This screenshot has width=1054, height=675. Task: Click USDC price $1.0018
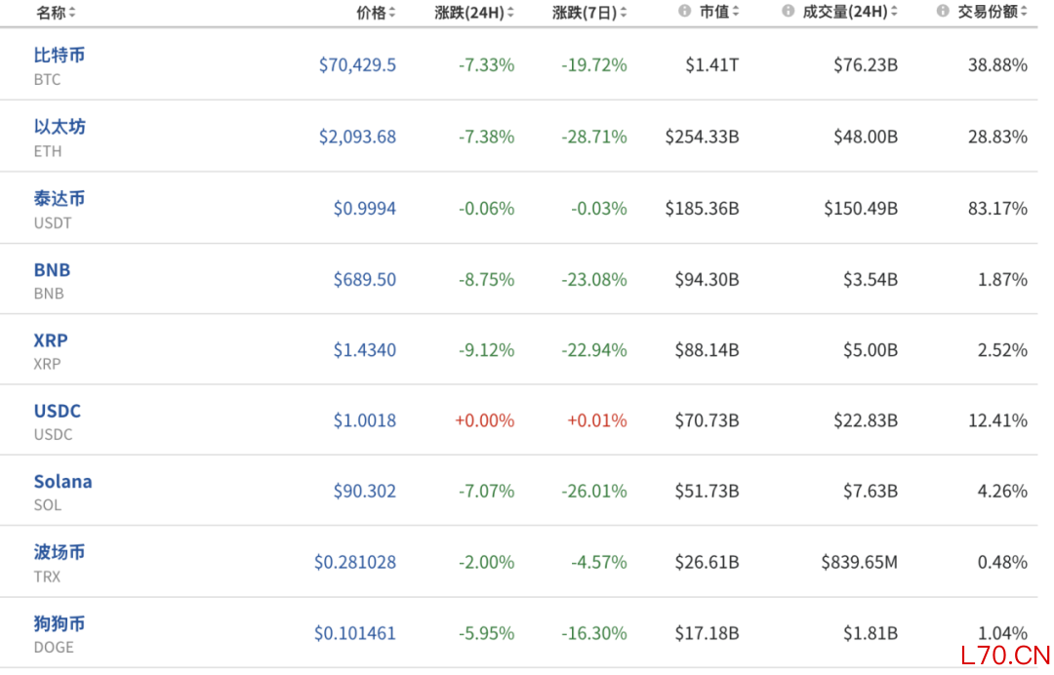click(x=364, y=420)
